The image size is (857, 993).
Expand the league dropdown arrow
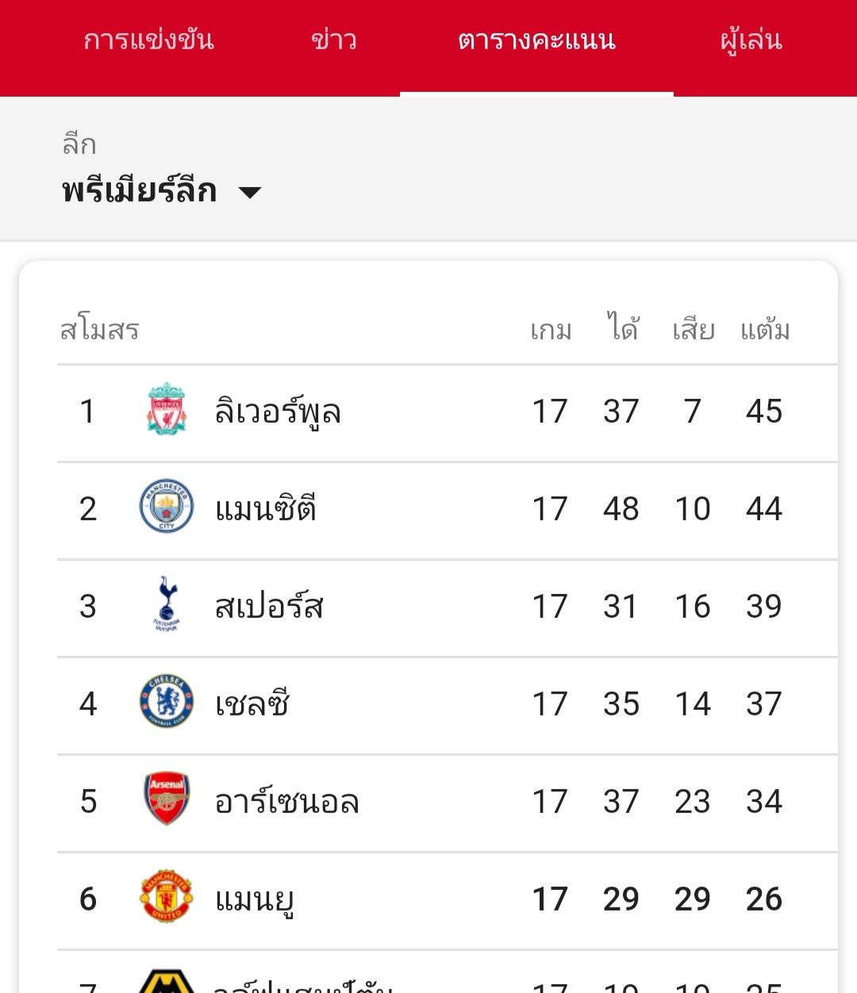coord(250,192)
